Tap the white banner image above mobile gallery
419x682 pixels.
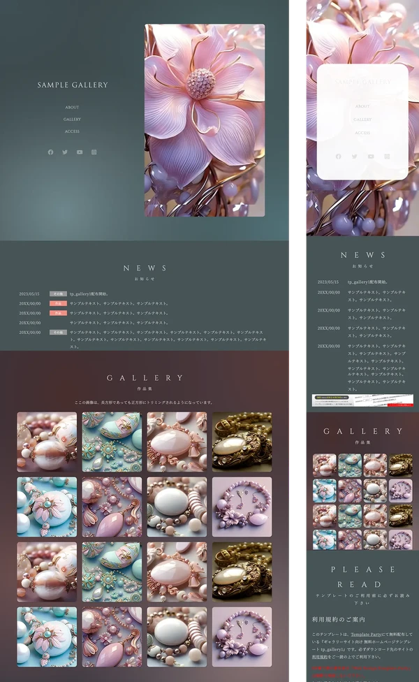(362, 400)
